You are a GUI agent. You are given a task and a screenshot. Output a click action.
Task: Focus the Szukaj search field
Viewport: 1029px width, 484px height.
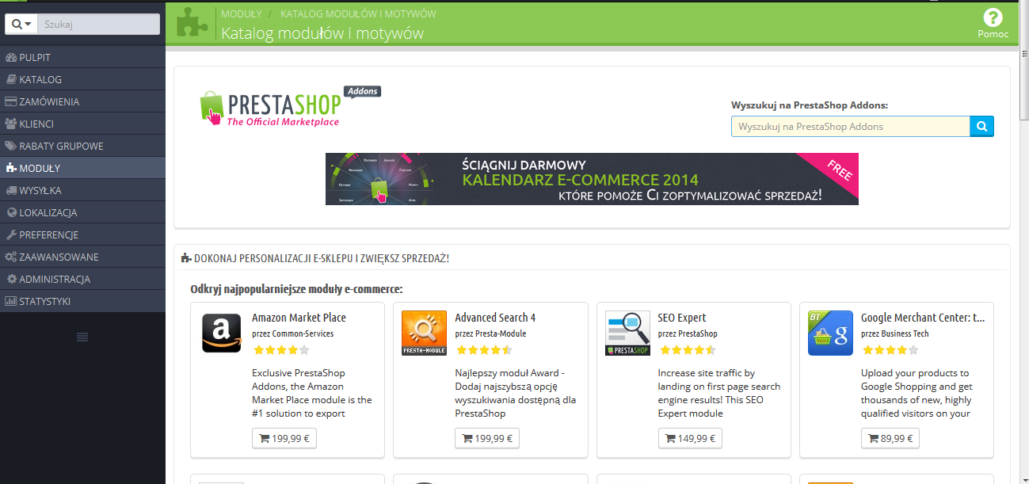click(98, 25)
